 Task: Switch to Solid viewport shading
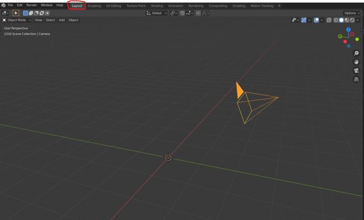(341, 20)
